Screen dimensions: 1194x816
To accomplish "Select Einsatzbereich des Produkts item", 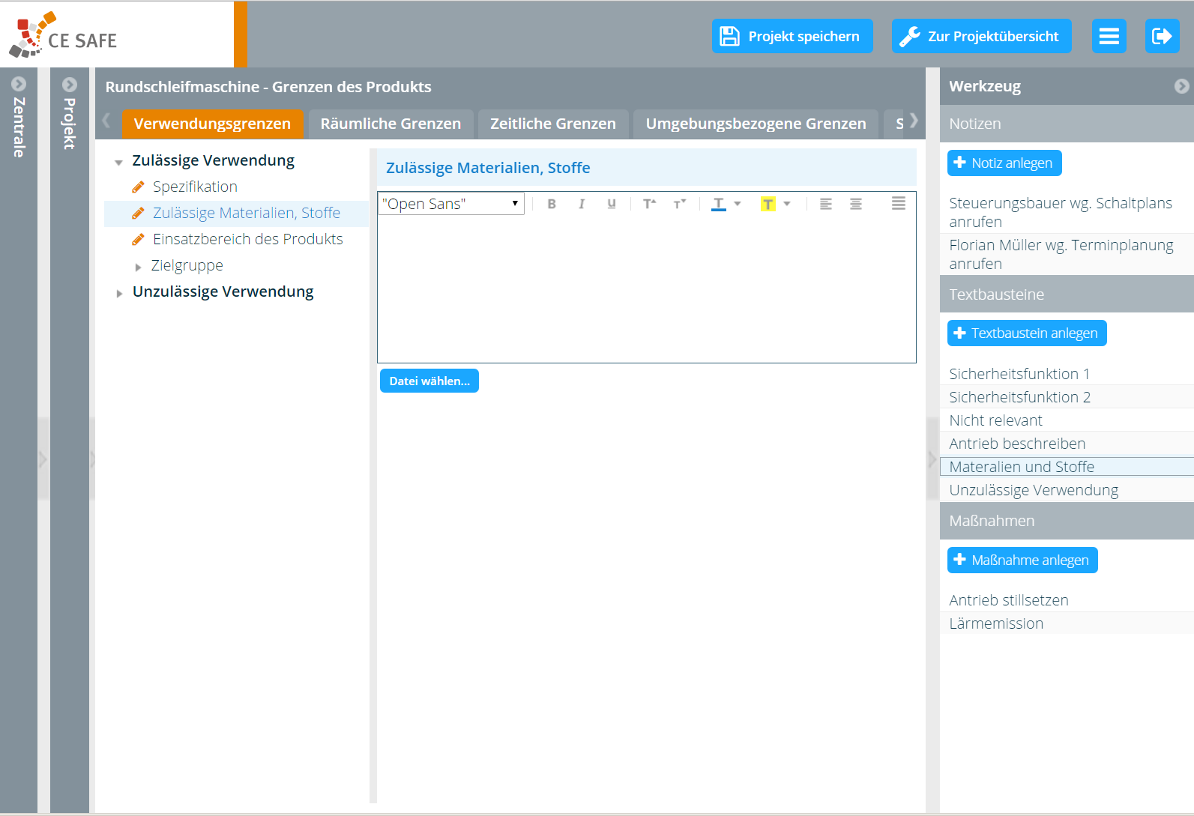I will (x=247, y=239).
